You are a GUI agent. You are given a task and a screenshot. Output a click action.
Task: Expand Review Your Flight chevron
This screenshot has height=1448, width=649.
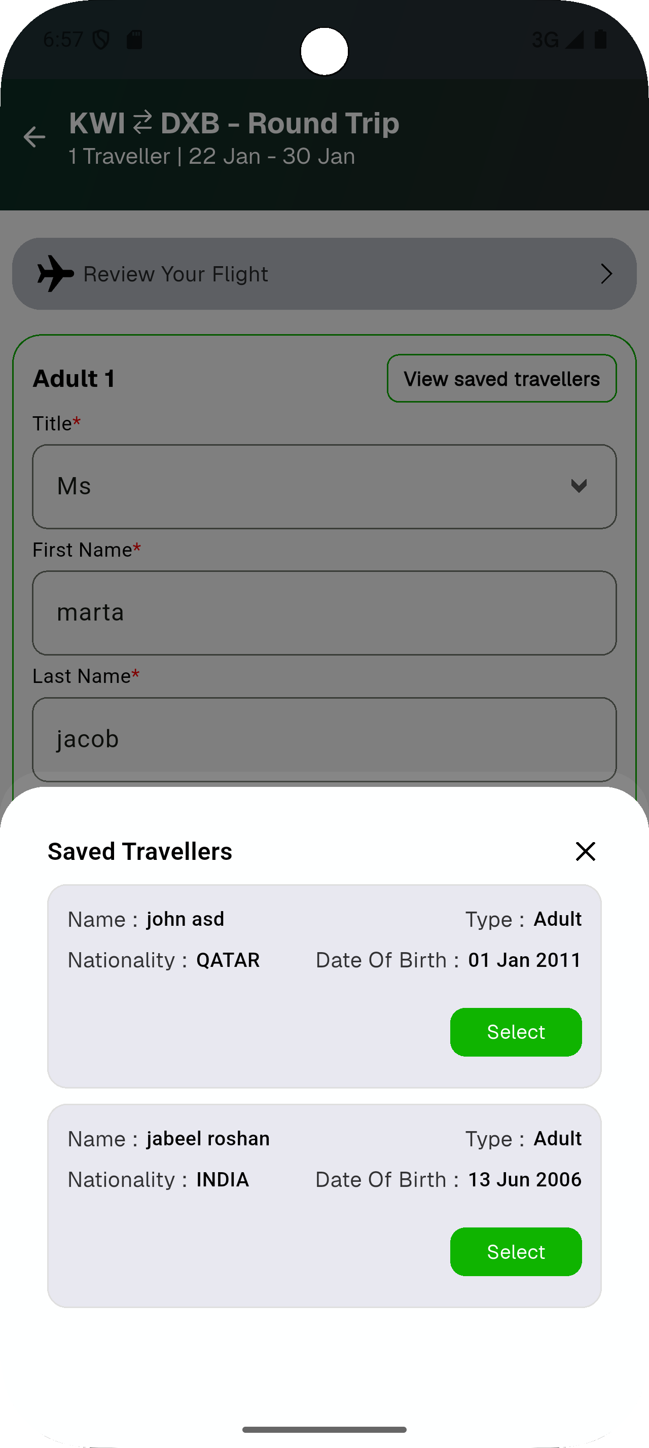tap(606, 274)
